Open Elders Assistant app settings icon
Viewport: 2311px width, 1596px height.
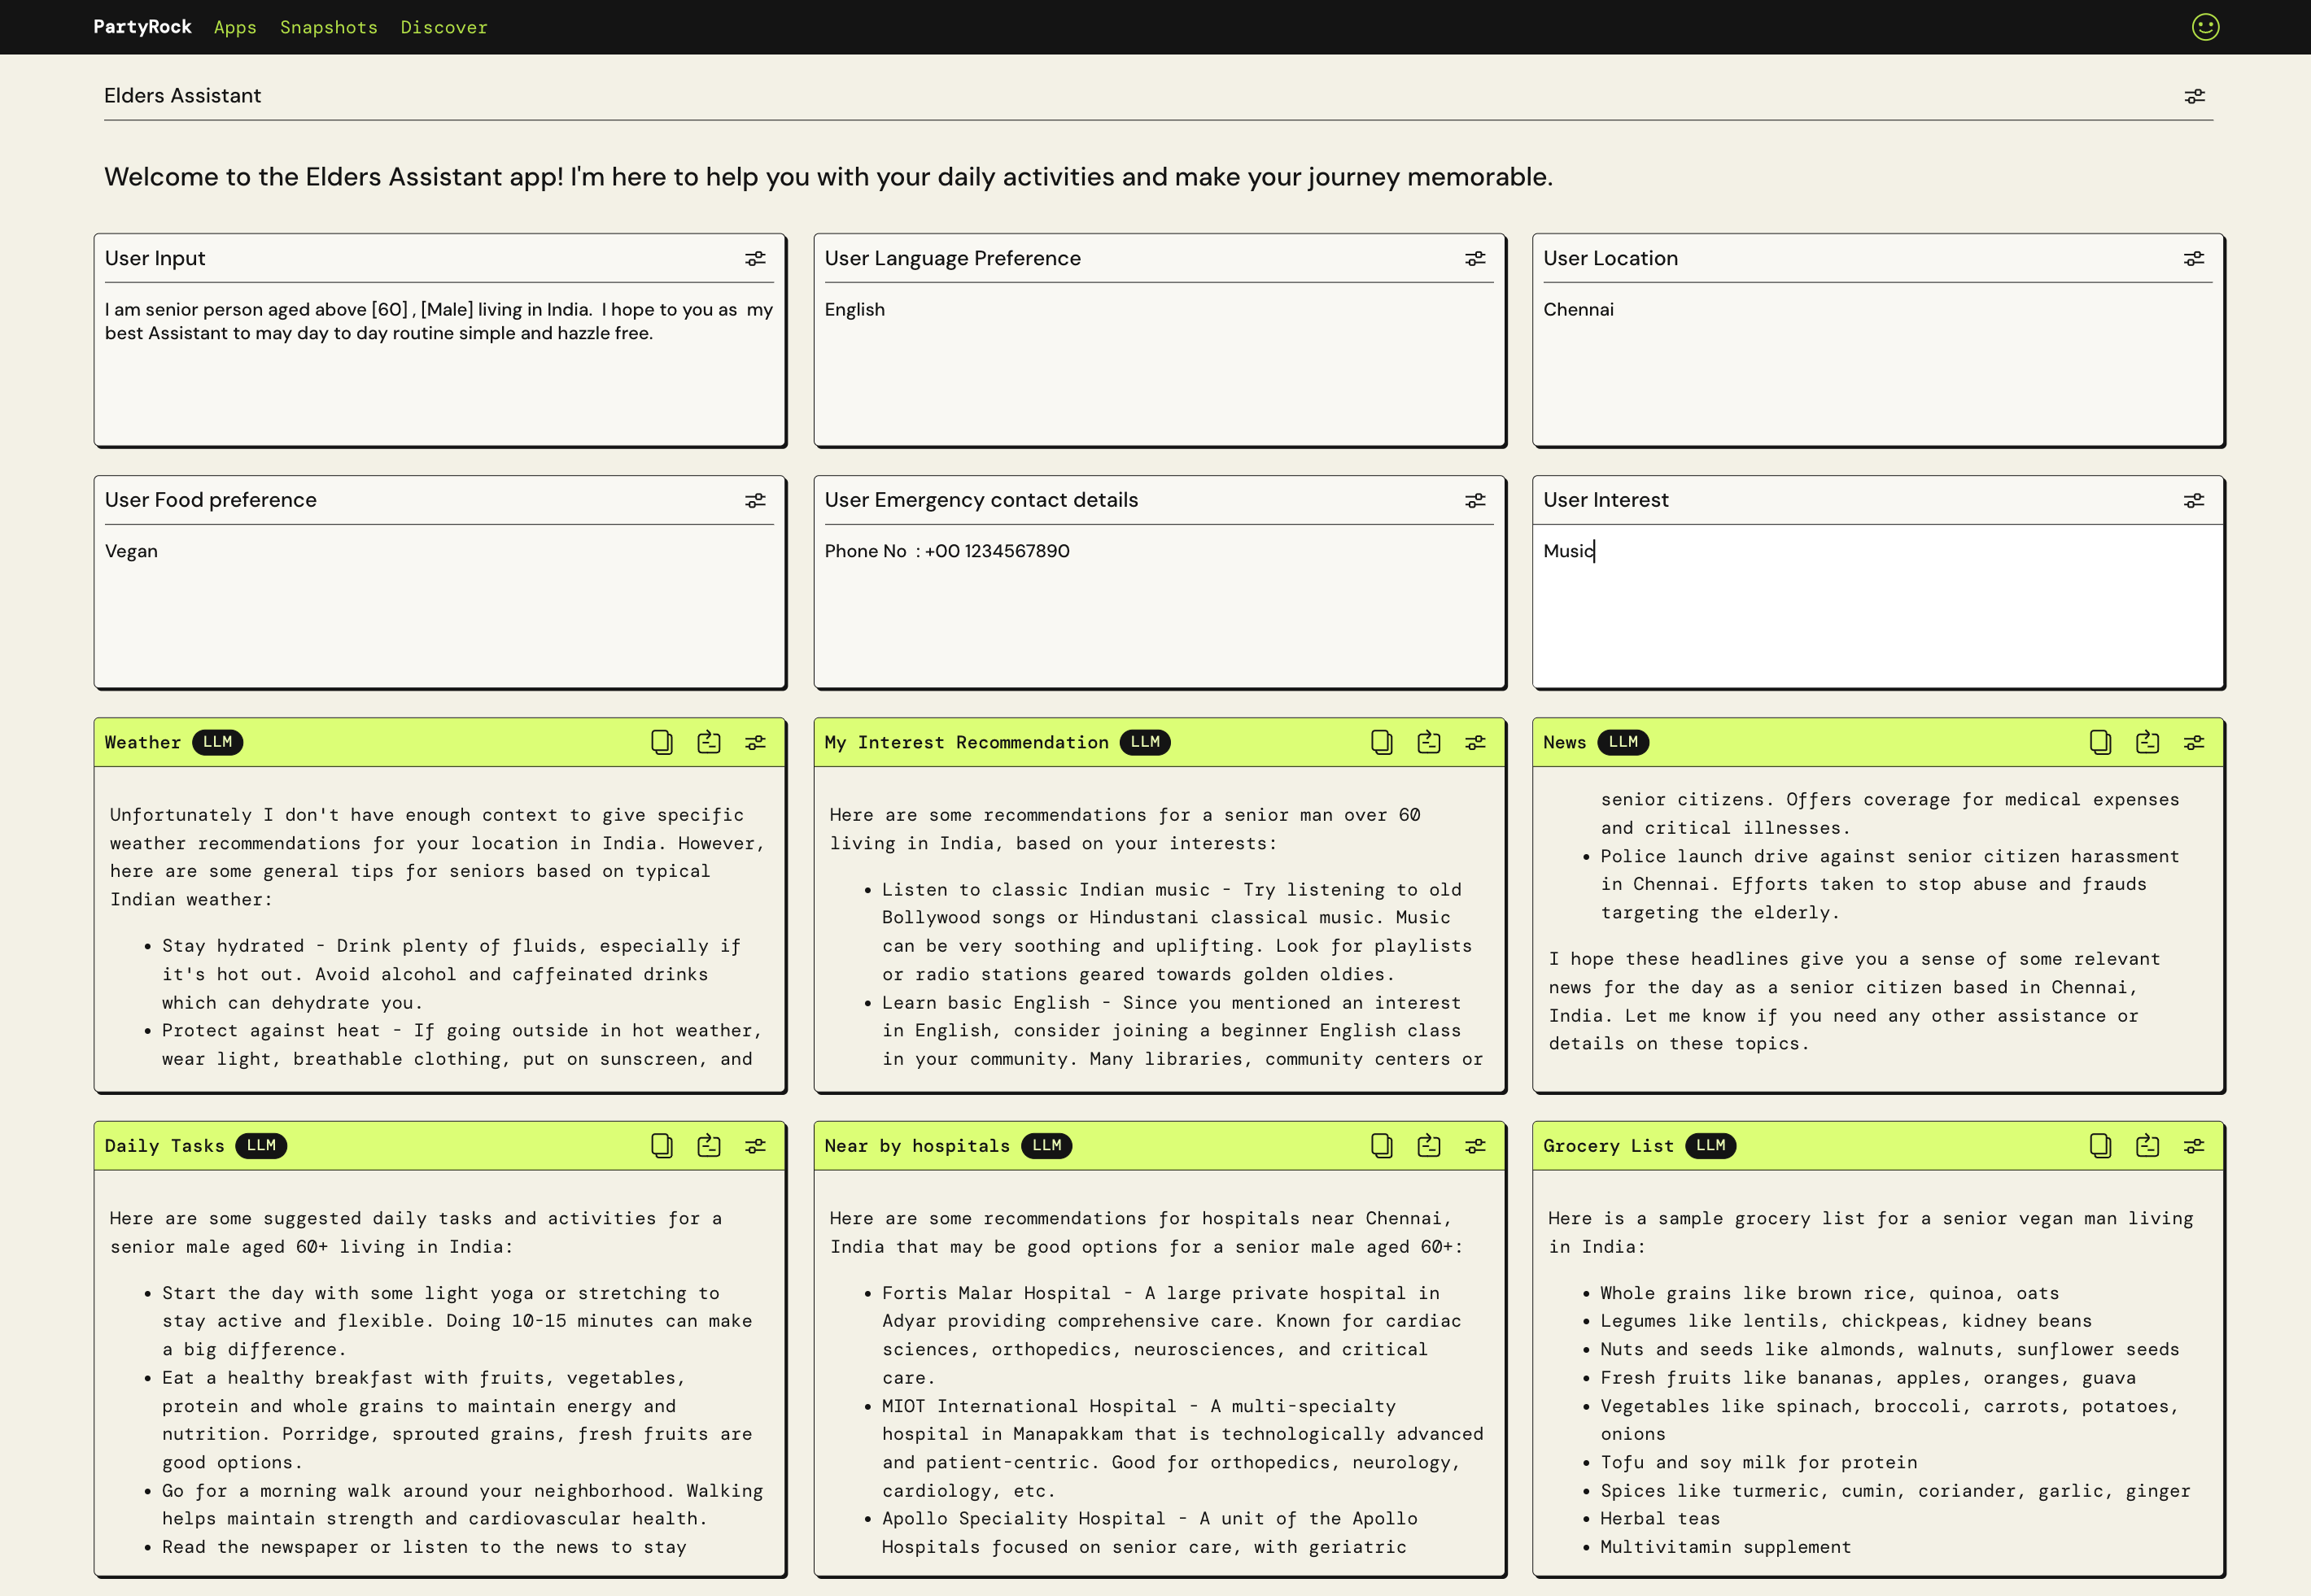point(2194,96)
